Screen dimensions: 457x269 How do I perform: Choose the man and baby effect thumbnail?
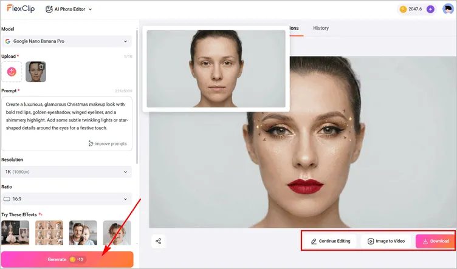[83, 233]
